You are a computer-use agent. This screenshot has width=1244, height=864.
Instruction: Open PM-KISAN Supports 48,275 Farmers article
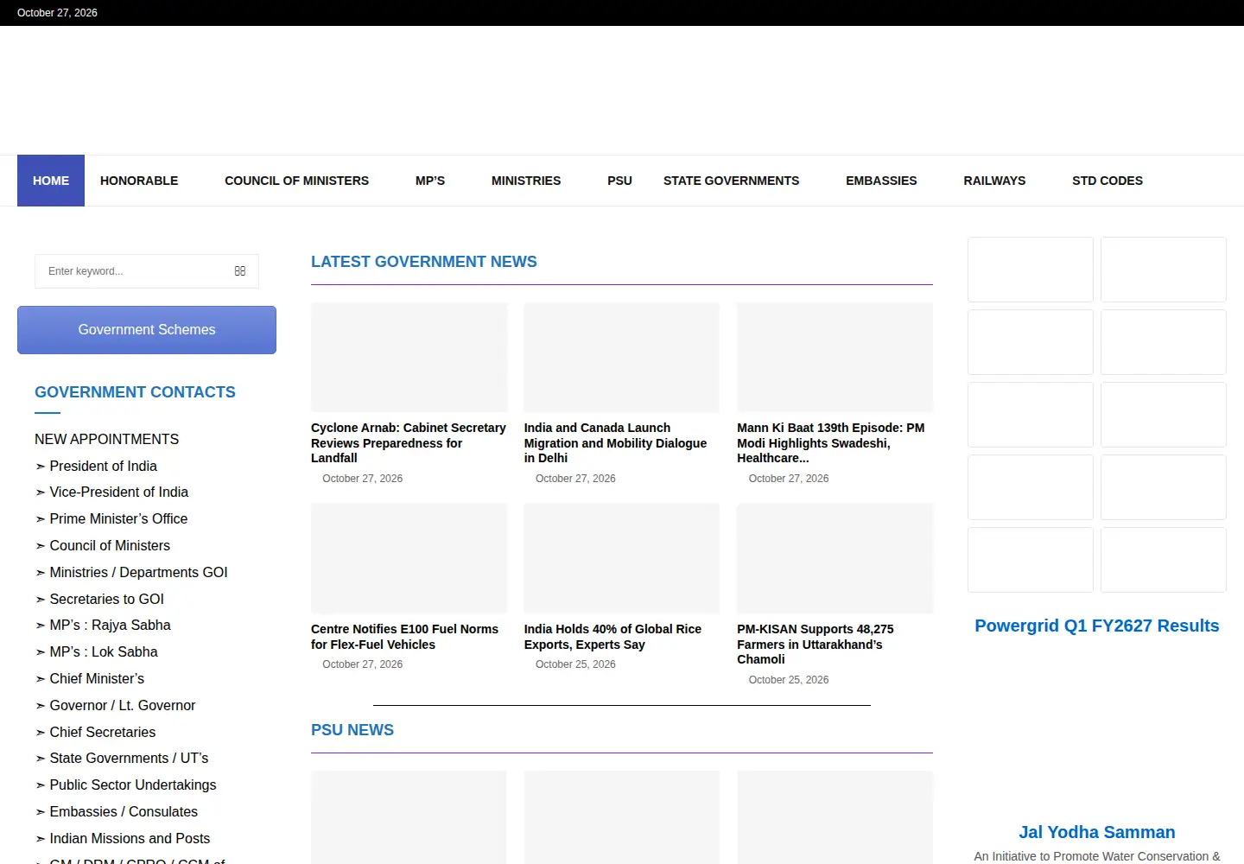click(x=816, y=645)
